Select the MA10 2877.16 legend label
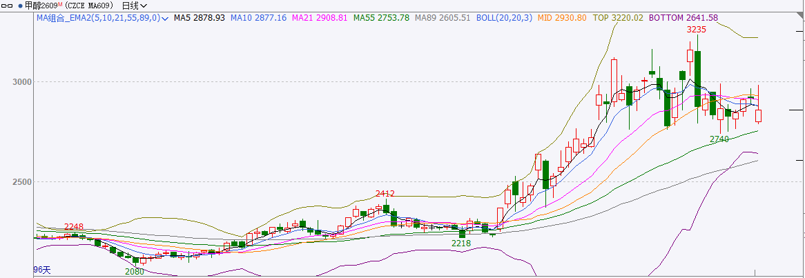 point(259,18)
